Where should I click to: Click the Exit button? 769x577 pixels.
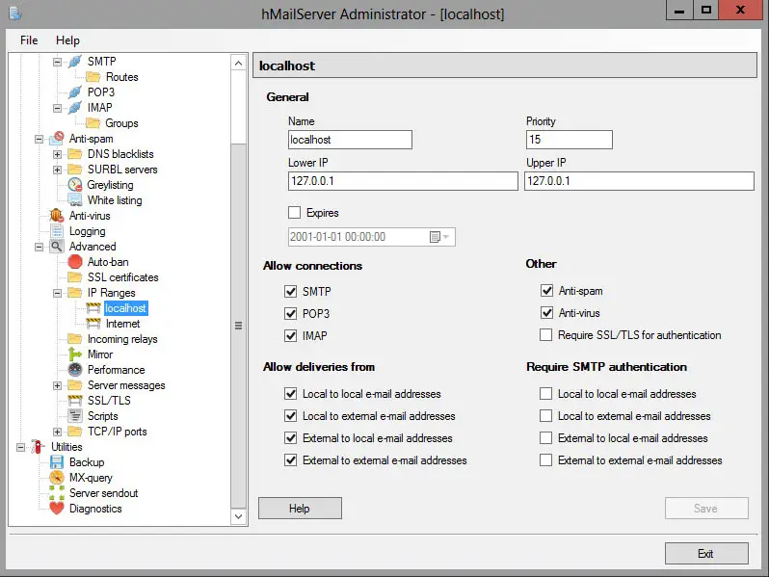coord(706,554)
